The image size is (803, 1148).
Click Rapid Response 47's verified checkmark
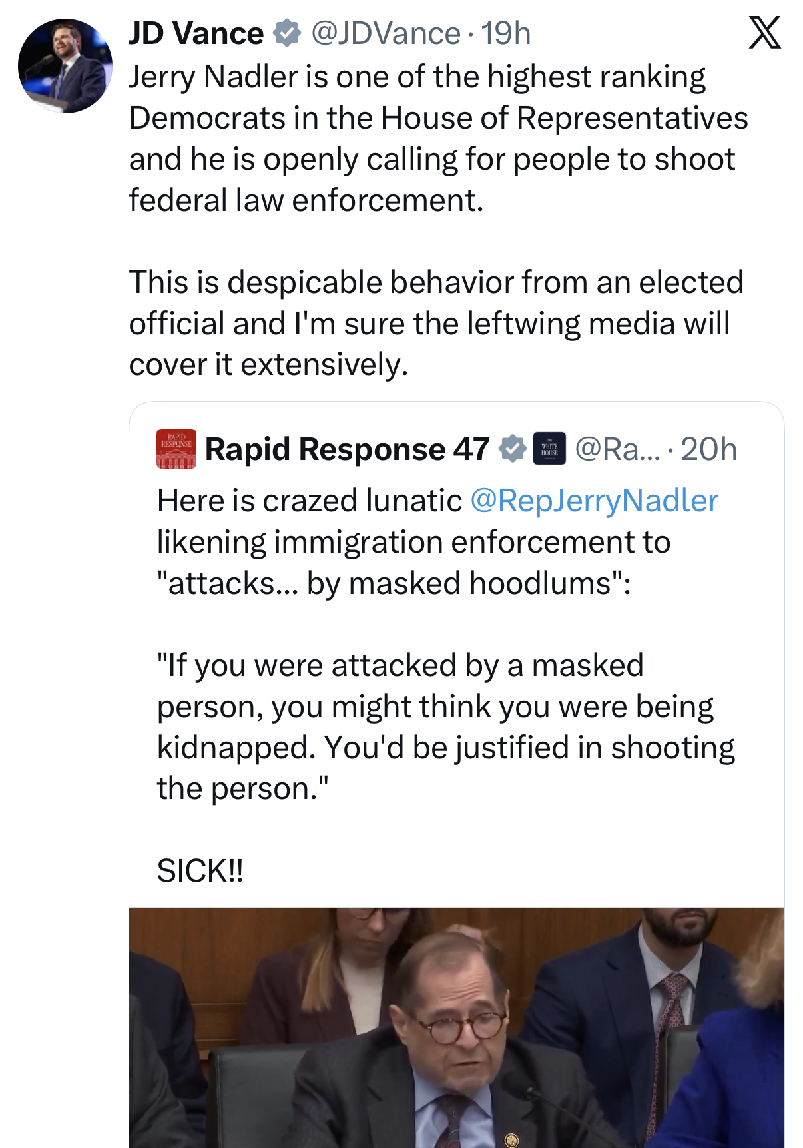[x=512, y=449]
